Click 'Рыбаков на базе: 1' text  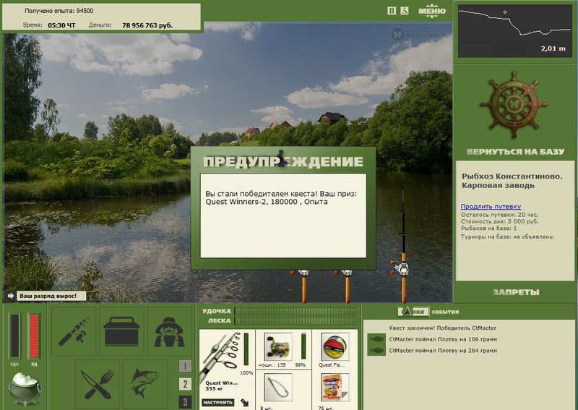pyautogui.click(x=489, y=229)
